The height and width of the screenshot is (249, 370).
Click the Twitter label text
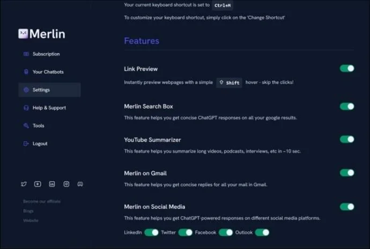coord(168,232)
